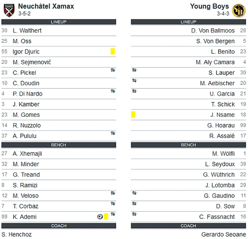248x239 pixels.
Task: Open the Young Boys team name link
Action: click(x=209, y=6)
